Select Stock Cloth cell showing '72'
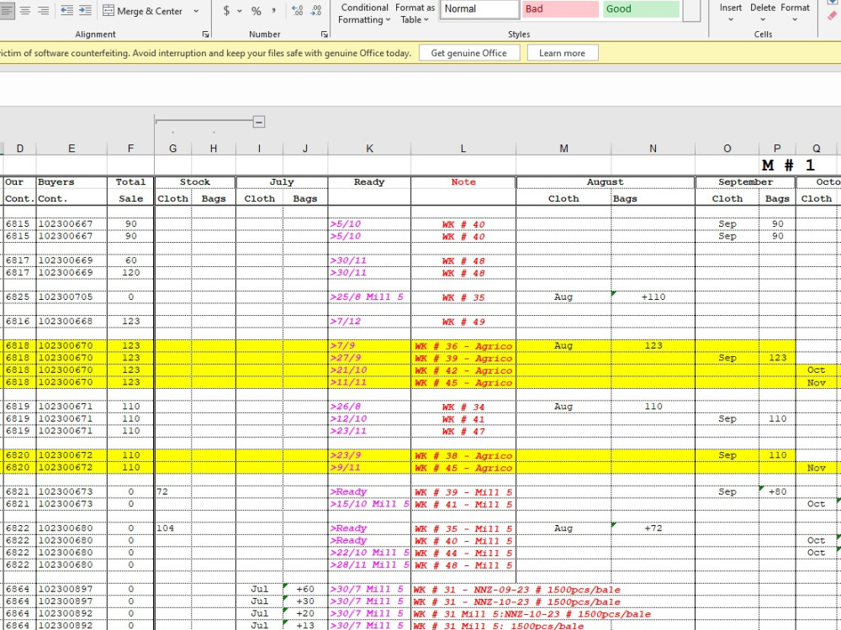Screen dimensions: 841x630 (x=172, y=491)
